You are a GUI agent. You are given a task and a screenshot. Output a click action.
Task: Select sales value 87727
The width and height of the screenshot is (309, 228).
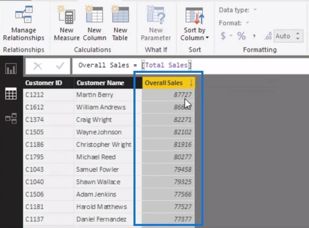click(x=168, y=95)
